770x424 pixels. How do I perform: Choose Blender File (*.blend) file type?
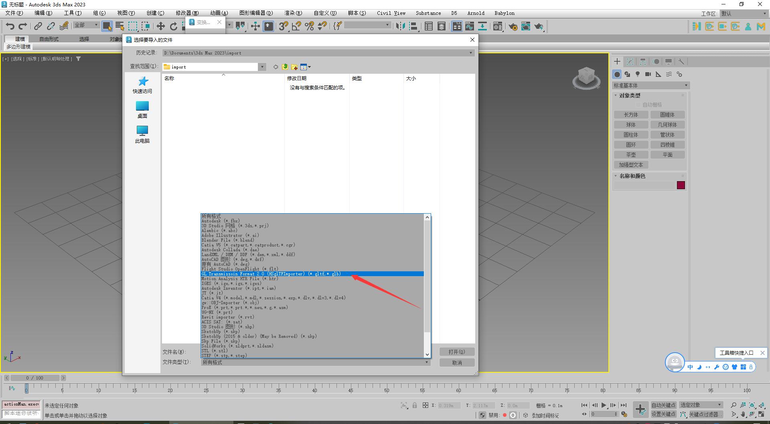tap(312, 240)
